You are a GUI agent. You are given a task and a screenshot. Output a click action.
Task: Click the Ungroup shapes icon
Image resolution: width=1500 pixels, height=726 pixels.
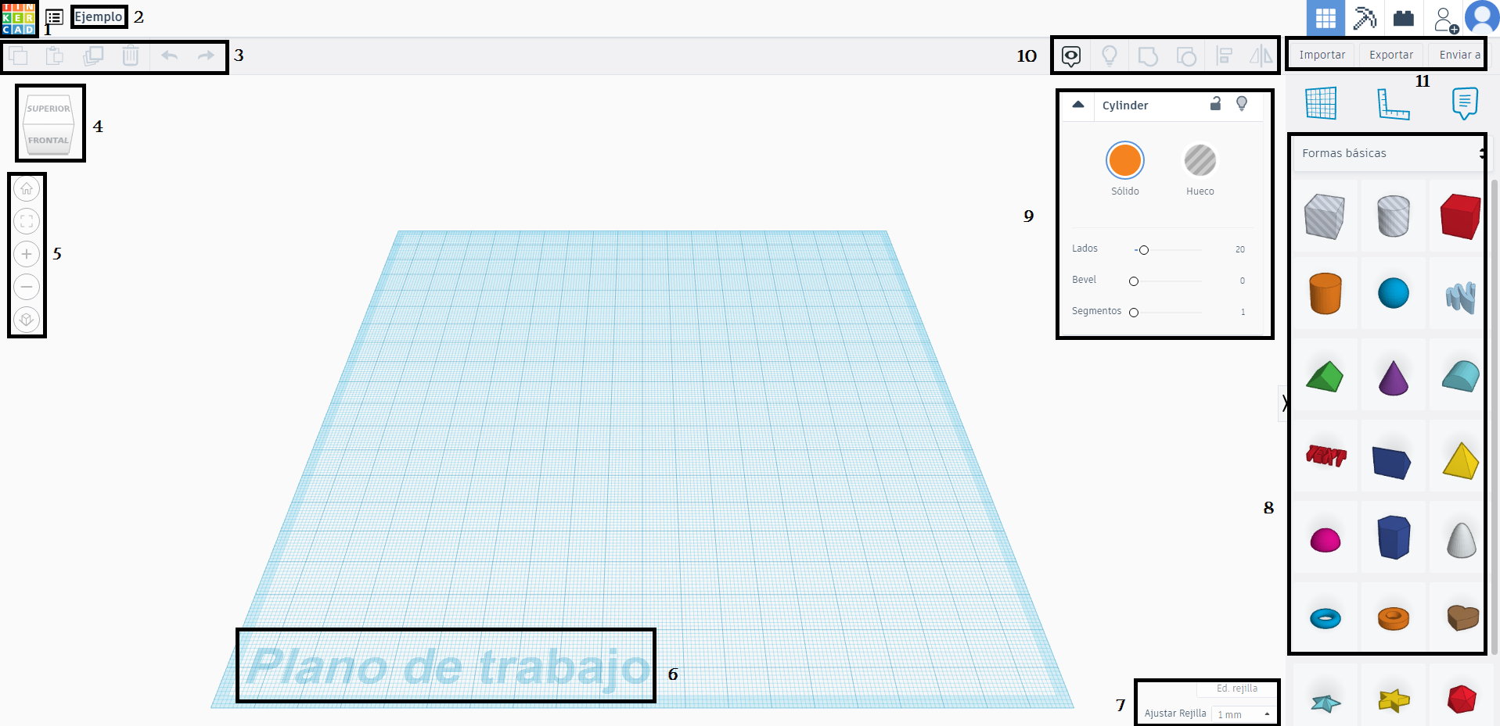pos(1186,56)
